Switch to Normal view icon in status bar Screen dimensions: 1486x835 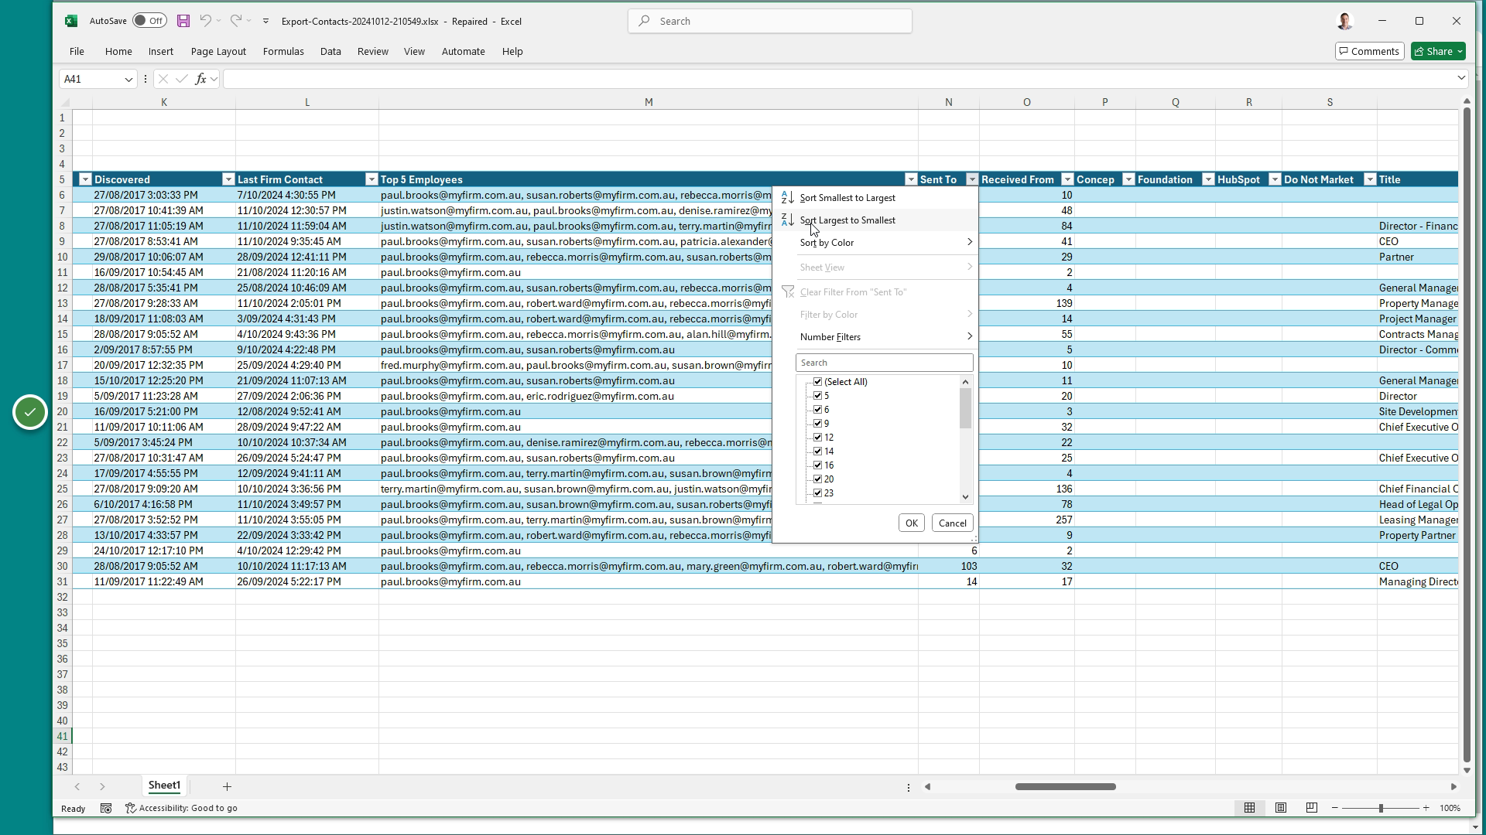[x=1249, y=808]
